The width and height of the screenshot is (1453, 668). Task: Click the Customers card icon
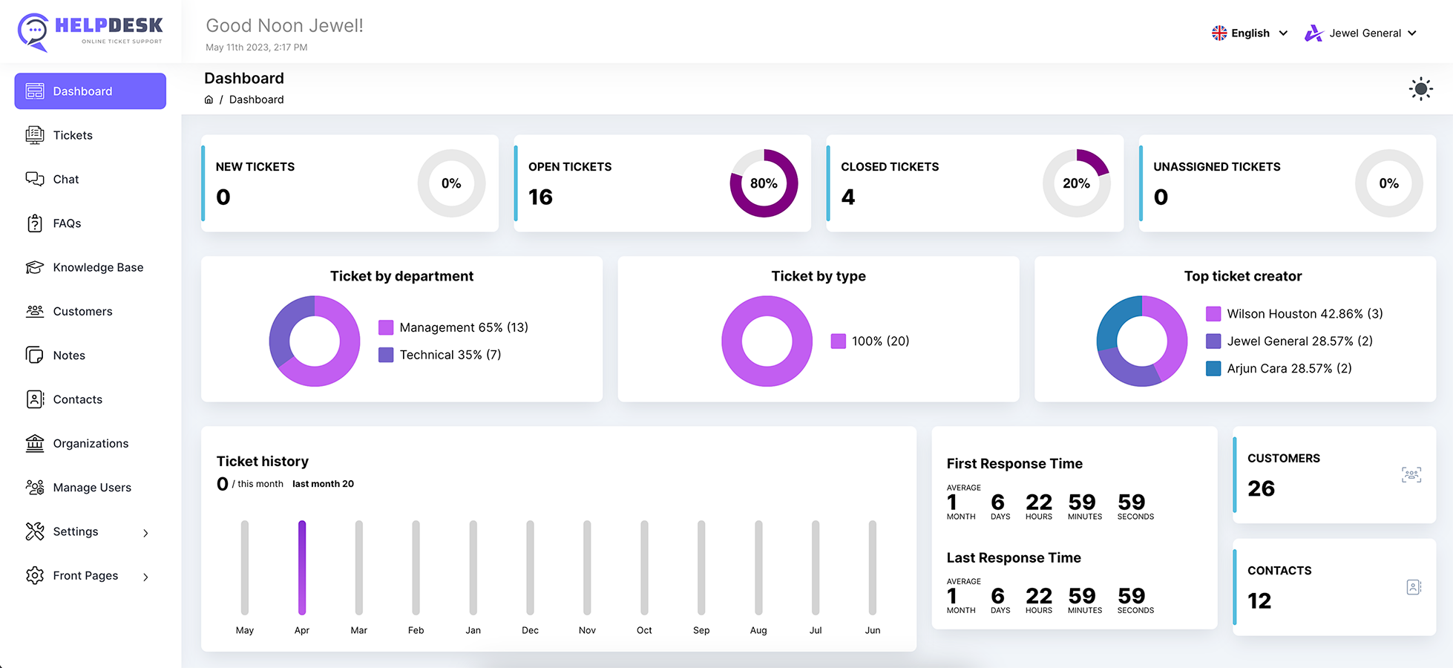coord(1412,474)
